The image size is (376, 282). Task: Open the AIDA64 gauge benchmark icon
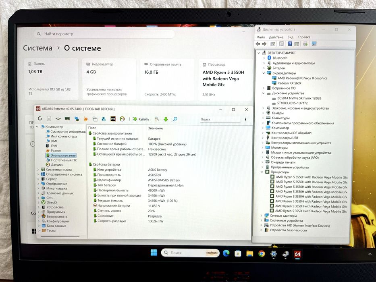point(122,119)
